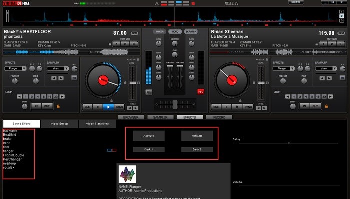Toggle right deck red PFL button
350x199 pixels.
click(x=201, y=92)
